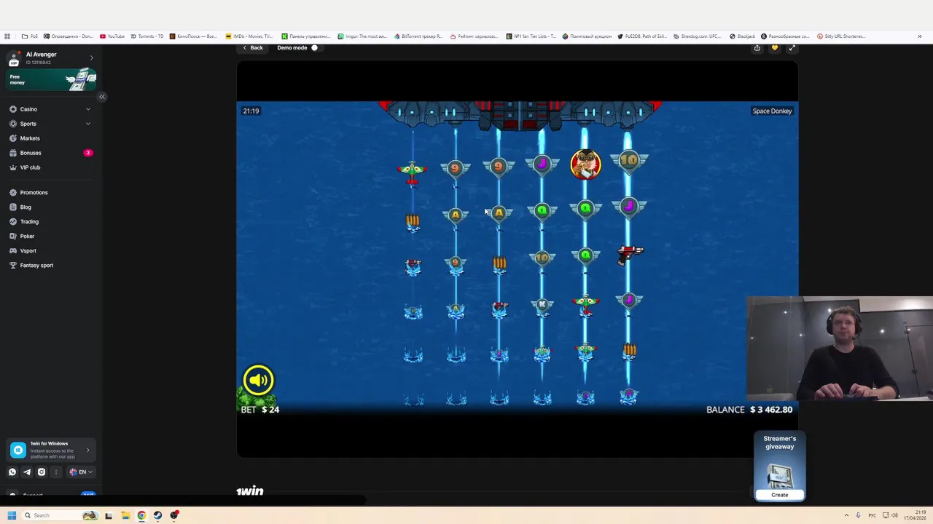Open the Bonuses menu item
The width and height of the screenshot is (933, 524).
[x=31, y=153]
